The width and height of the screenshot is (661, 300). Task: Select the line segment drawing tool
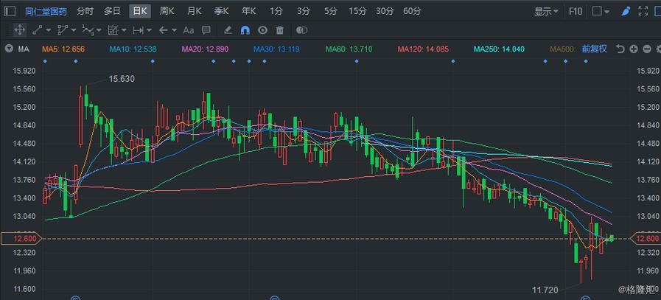click(38, 30)
